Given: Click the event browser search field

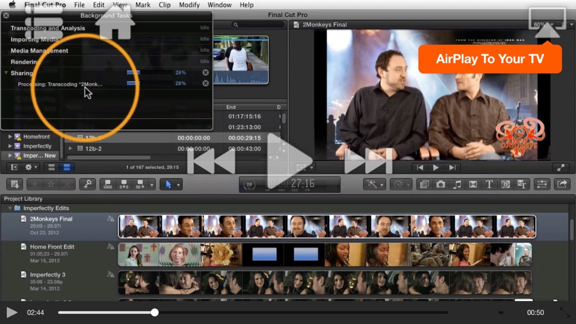Looking at the screenshot, I should (258, 25).
